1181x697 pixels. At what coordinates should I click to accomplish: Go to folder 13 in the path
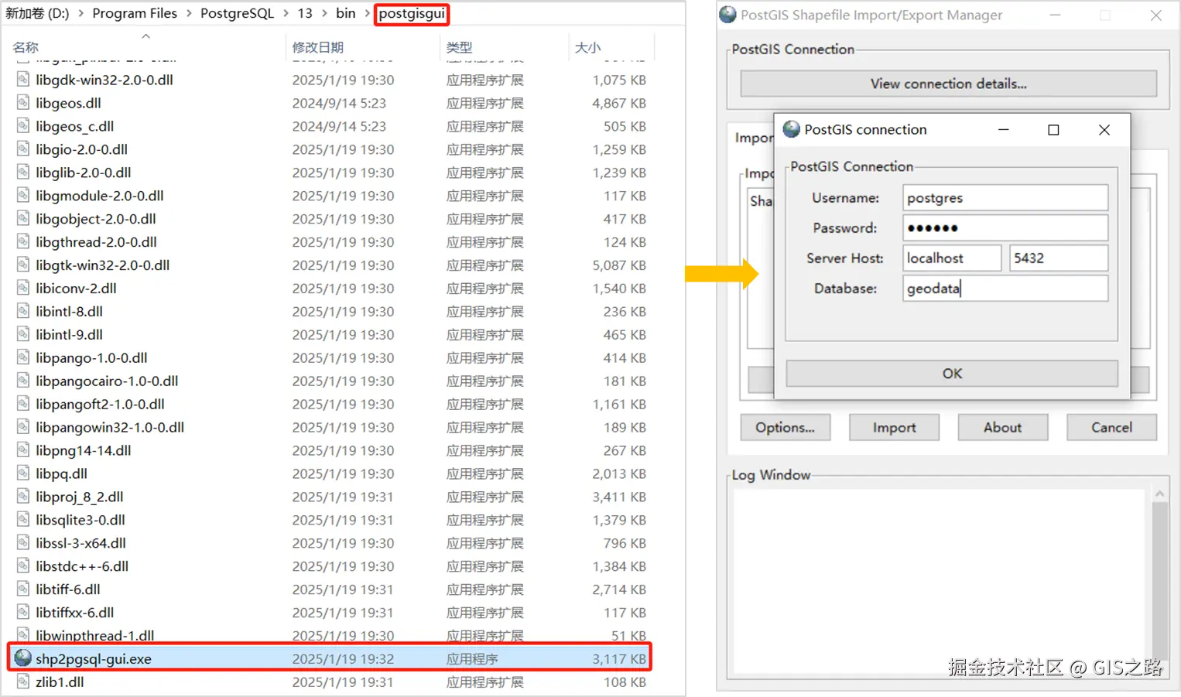point(305,14)
